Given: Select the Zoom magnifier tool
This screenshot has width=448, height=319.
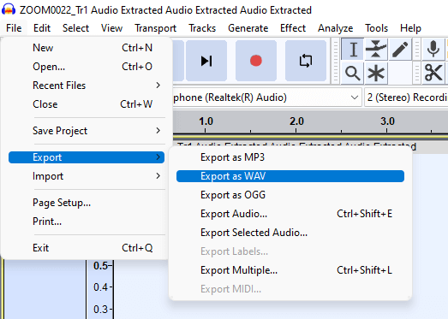Looking at the screenshot, I should point(353,73).
